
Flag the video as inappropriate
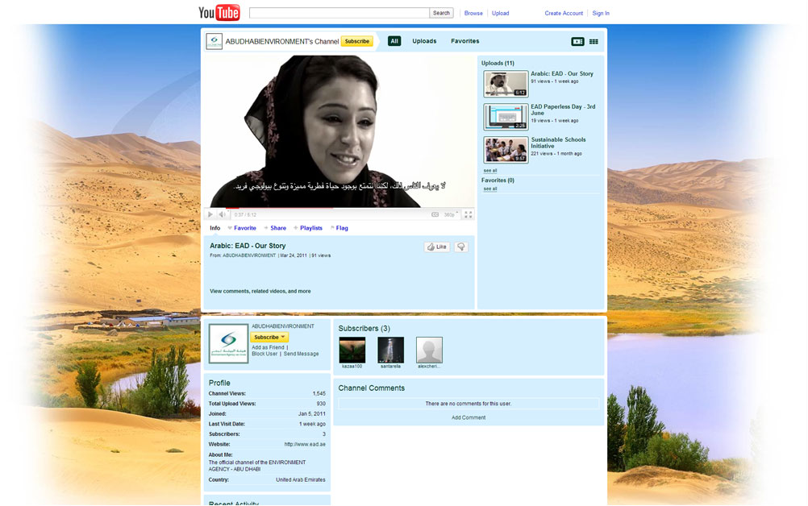pos(340,228)
